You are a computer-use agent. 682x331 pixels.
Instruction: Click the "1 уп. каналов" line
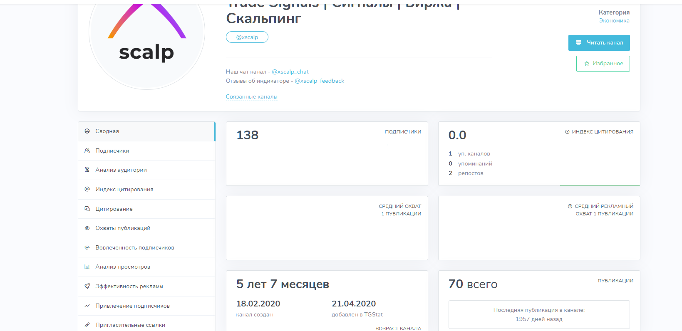[x=469, y=154]
